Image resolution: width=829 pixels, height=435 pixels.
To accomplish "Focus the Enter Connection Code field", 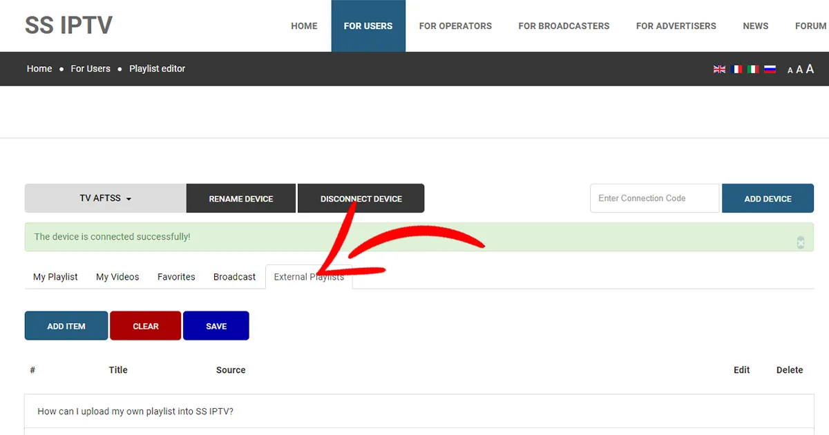I will (x=654, y=198).
